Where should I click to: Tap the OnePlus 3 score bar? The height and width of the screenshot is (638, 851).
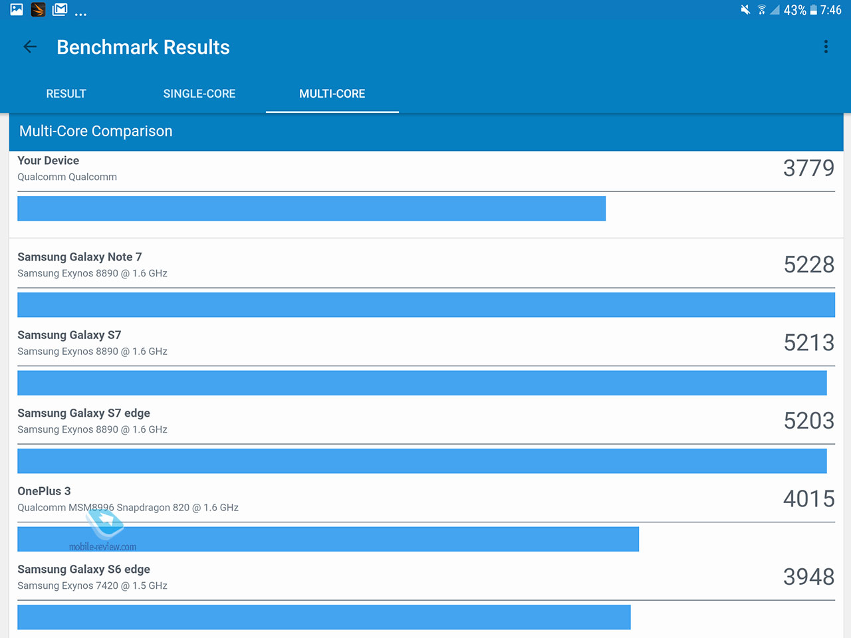[x=328, y=539]
